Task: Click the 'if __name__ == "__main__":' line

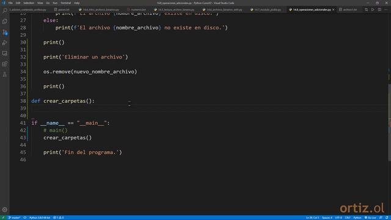Action: pos(70,123)
